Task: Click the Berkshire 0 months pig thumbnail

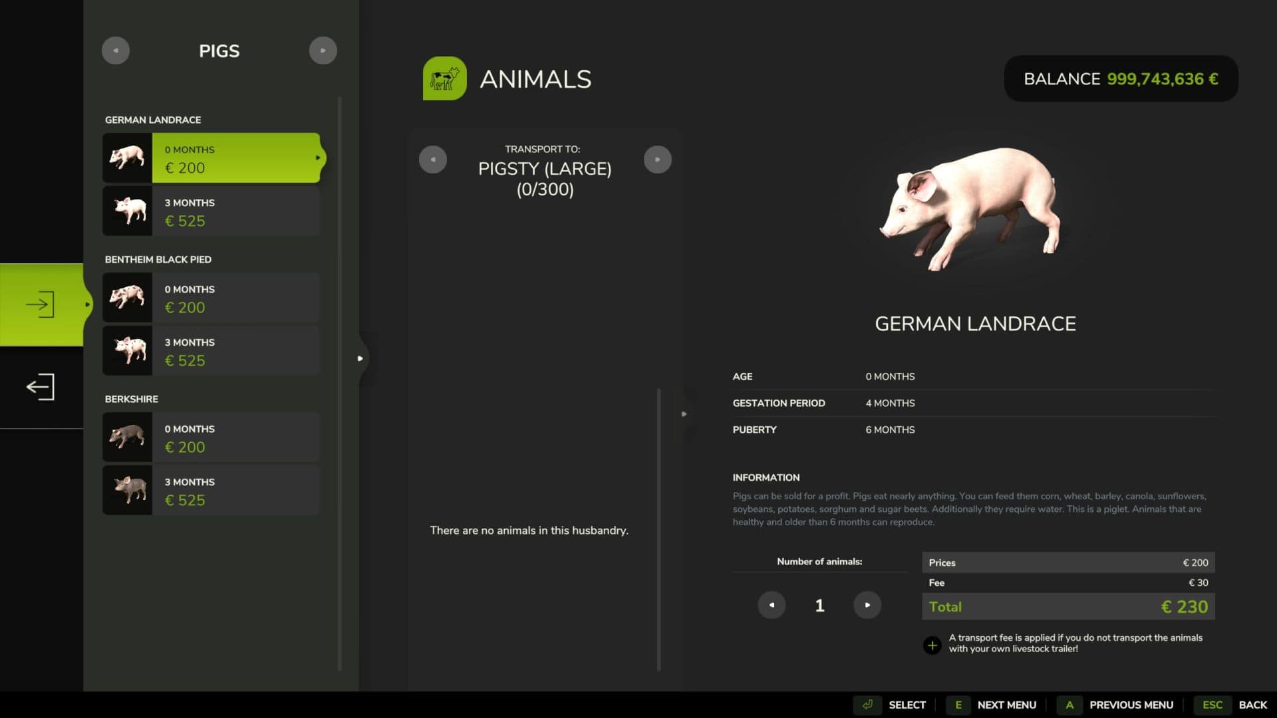Action: tap(127, 437)
